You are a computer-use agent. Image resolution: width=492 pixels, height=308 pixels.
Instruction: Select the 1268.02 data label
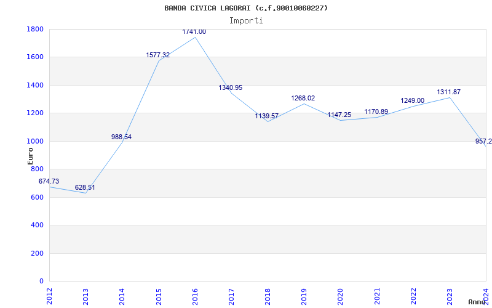(303, 99)
